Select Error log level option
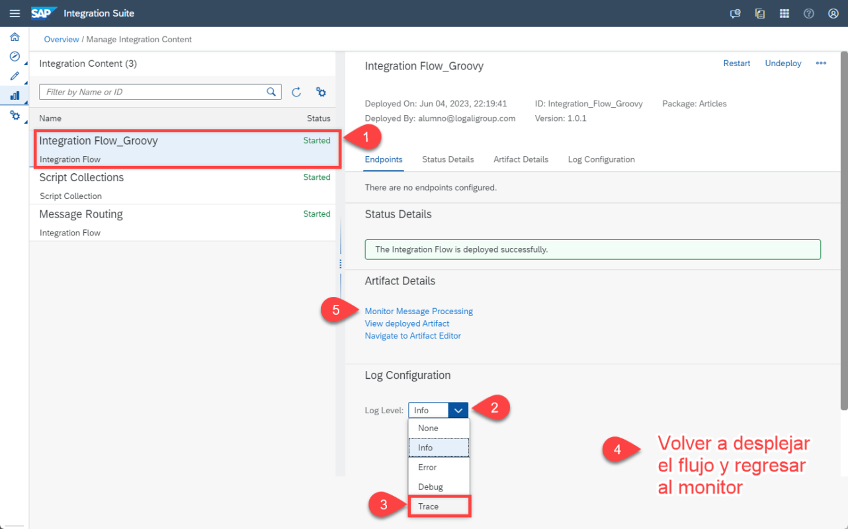 [439, 467]
